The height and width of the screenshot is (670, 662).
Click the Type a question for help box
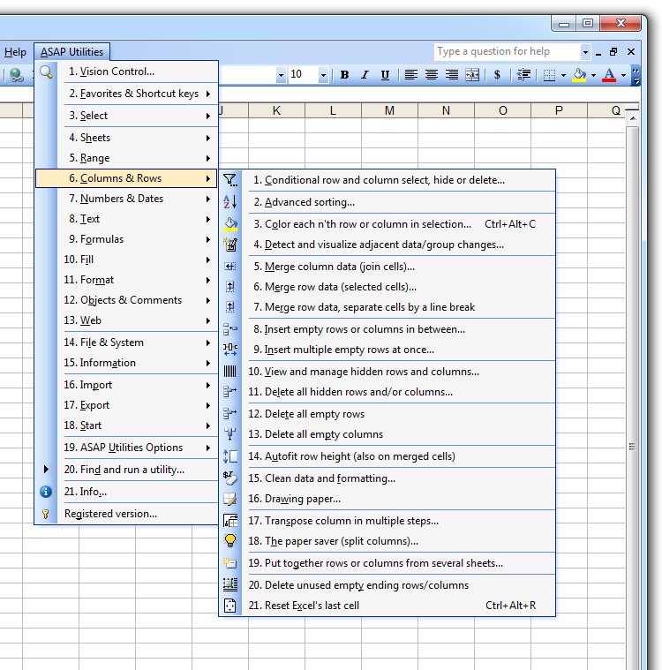click(508, 52)
